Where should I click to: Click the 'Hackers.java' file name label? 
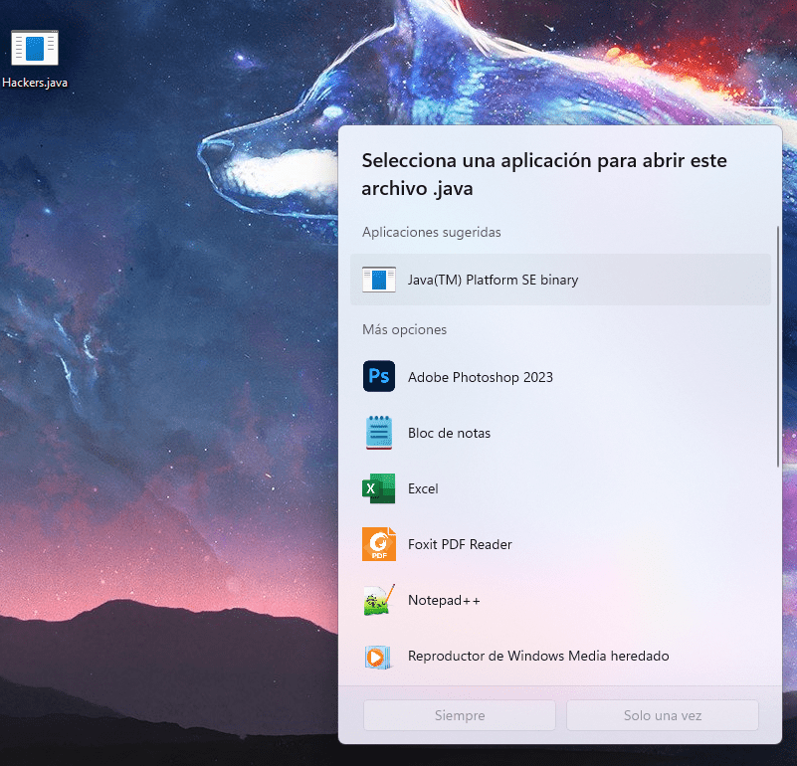[x=35, y=83]
